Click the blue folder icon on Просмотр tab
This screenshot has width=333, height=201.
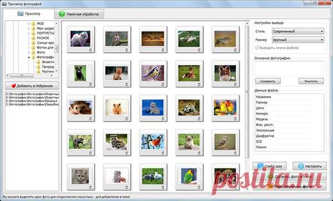click(x=21, y=13)
